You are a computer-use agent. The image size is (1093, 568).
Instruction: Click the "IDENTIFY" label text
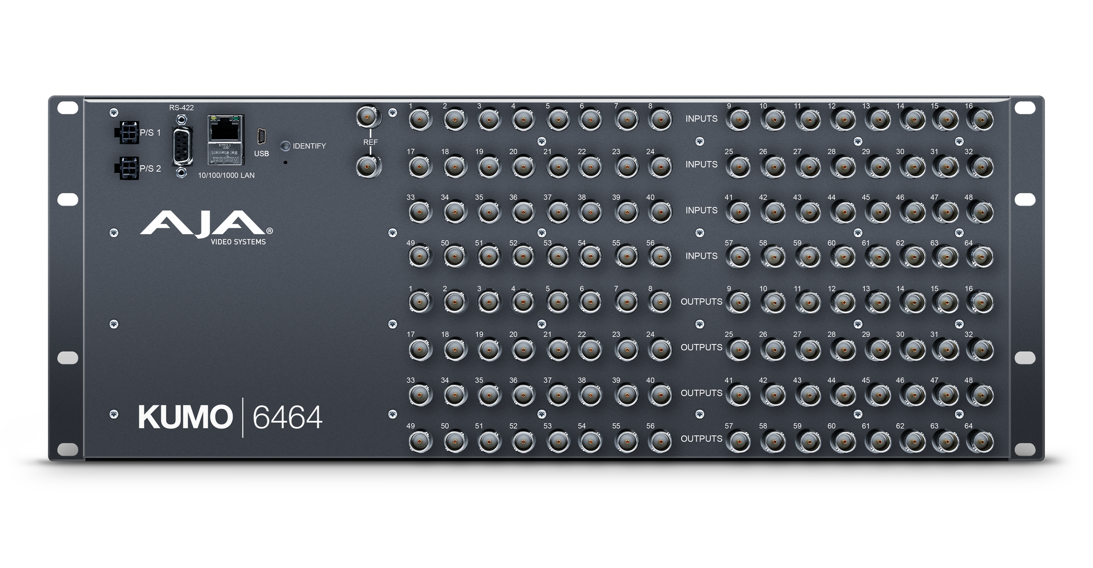pos(309,146)
